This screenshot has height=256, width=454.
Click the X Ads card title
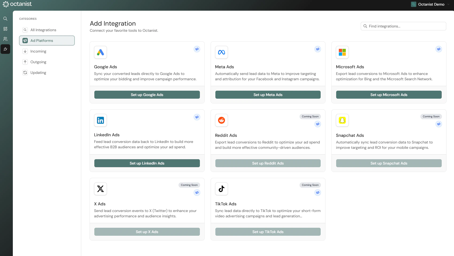point(100,204)
